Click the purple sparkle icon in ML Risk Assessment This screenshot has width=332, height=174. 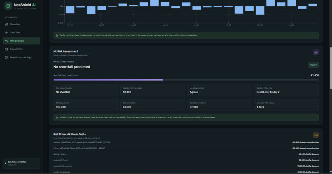pyautogui.click(x=316, y=52)
